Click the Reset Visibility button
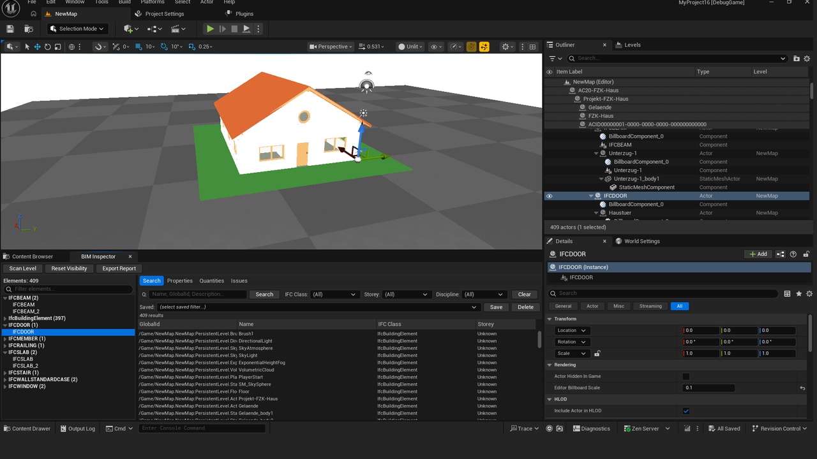The image size is (817, 459). pyautogui.click(x=69, y=268)
